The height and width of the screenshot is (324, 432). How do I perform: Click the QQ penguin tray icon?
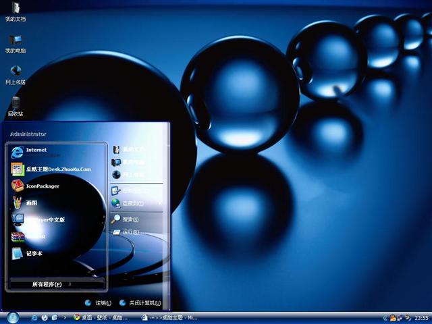[393, 318]
